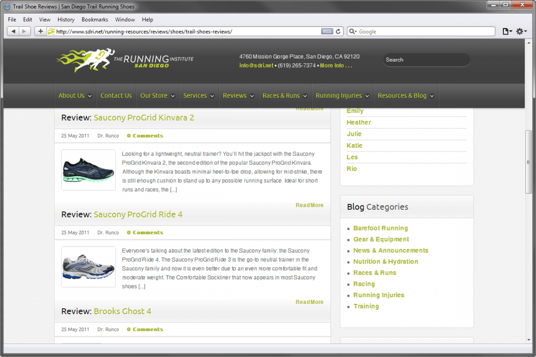Open the Nutrition & Hydration blog category
The width and height of the screenshot is (536, 357).
tap(385, 262)
